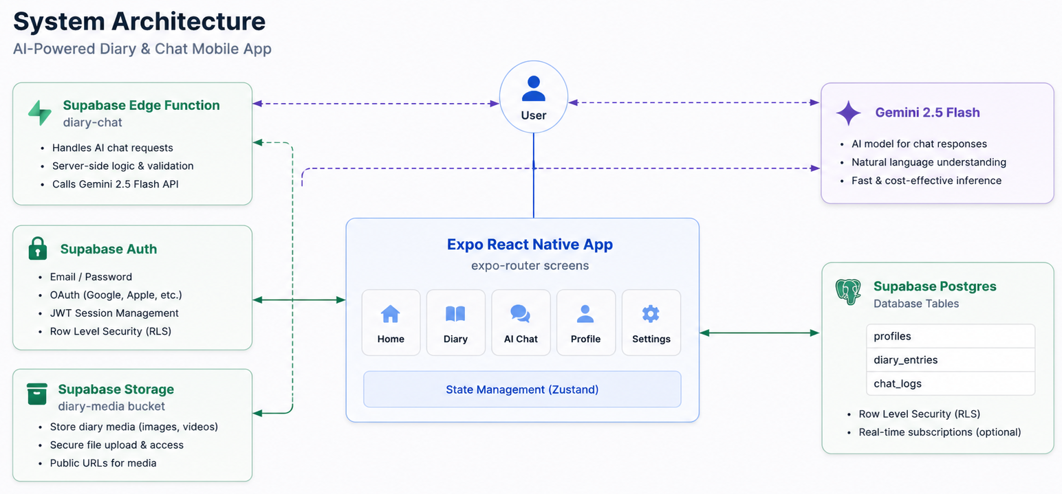Click the Profile label in app screens
Image resolution: width=1062 pixels, height=494 pixels.
pos(585,339)
